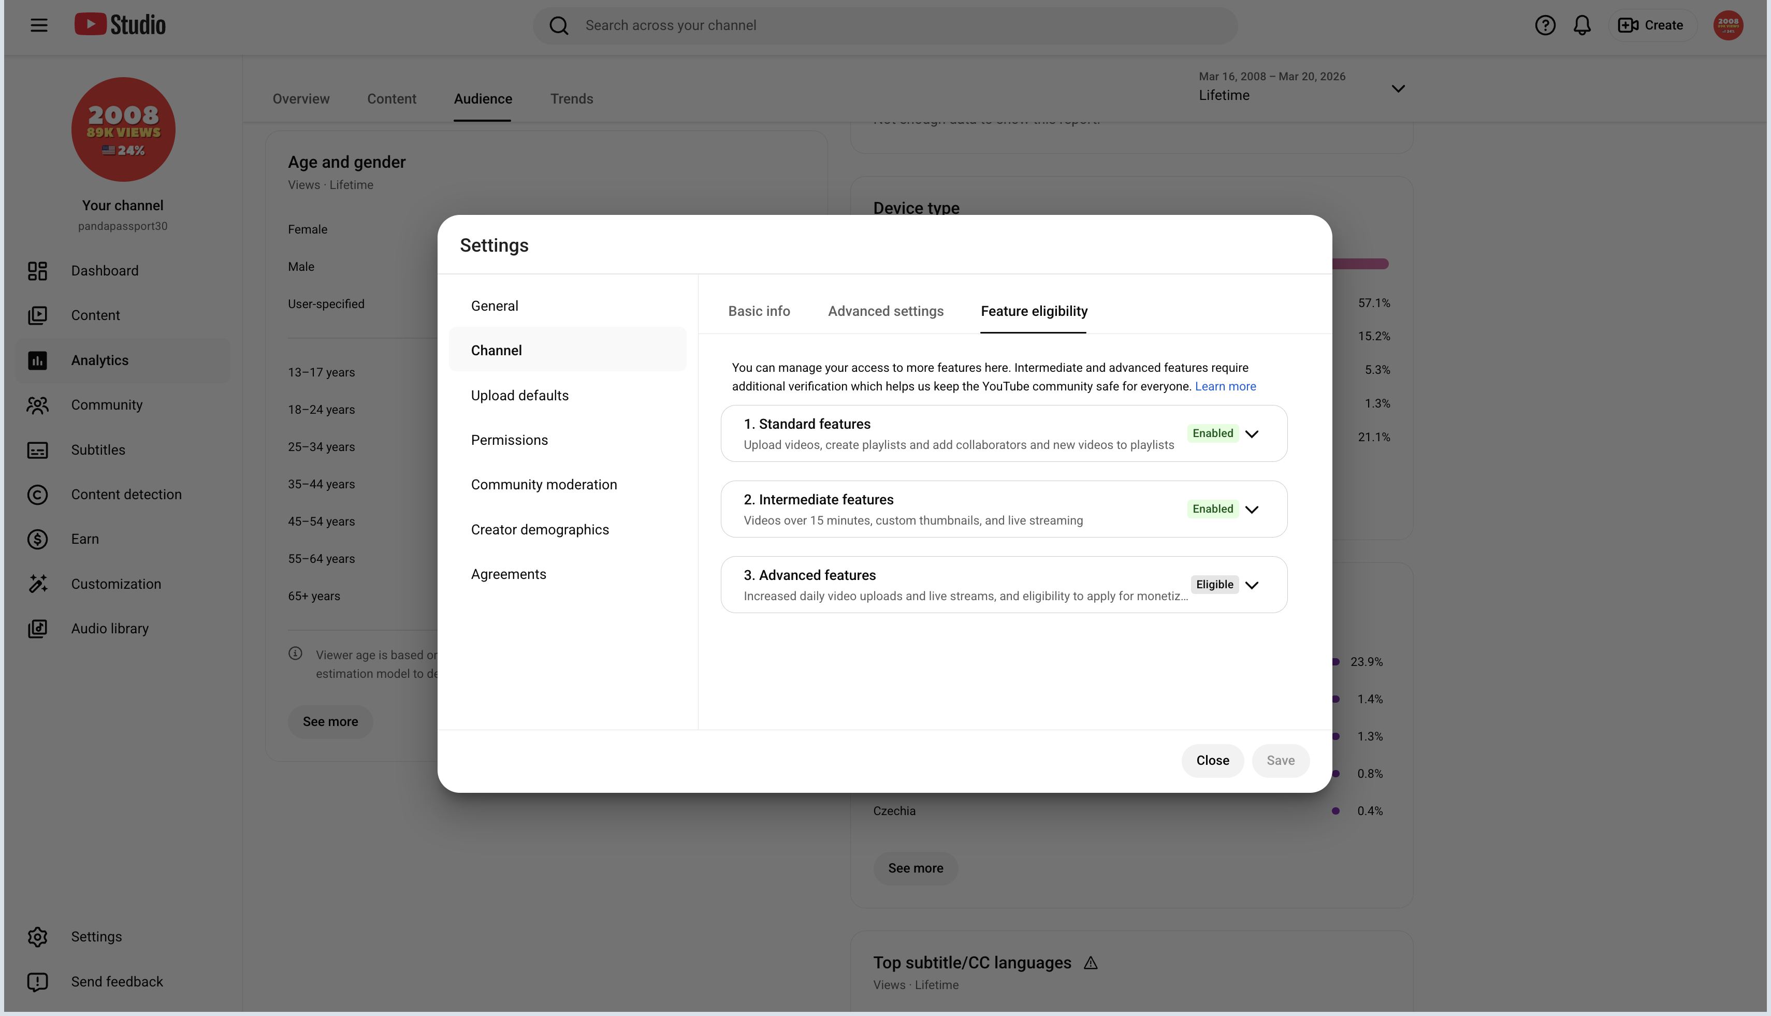Switch to the Advanced settings tab
1771x1016 pixels.
coord(885,311)
